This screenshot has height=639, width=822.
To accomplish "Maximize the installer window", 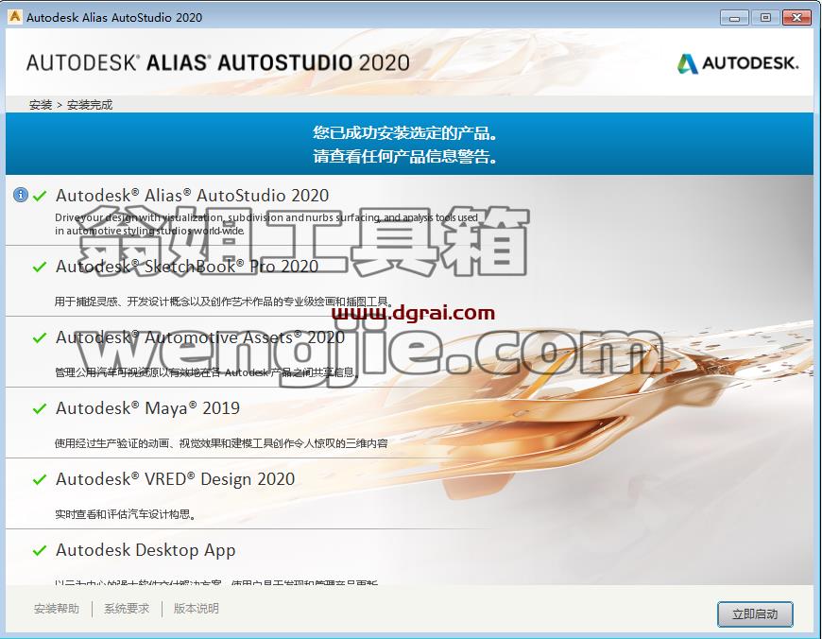I will pos(765,18).
